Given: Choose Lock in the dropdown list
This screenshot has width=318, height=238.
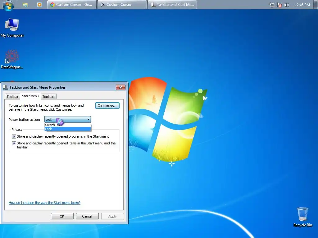Looking at the screenshot, I should coord(68,129).
